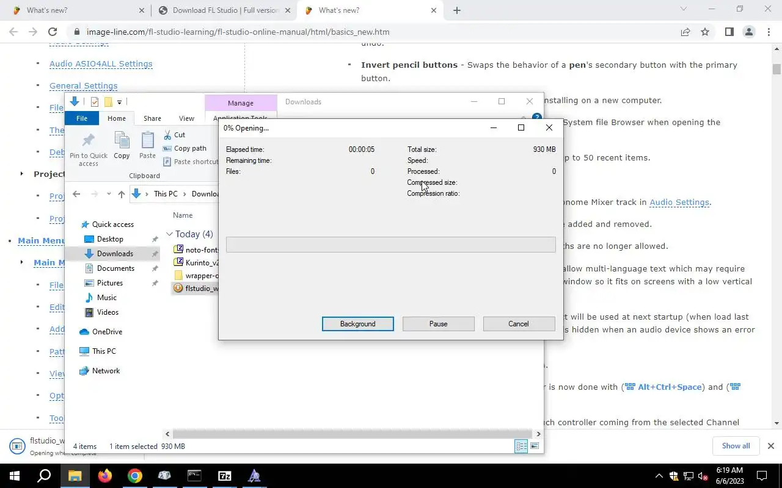Viewport: 782px width, 488px height.
Task: Click Show all downloads button
Action: coord(736,446)
